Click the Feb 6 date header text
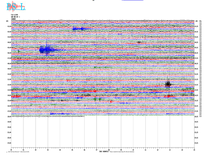Screen dimensions: 207x159 [x=15, y=15]
